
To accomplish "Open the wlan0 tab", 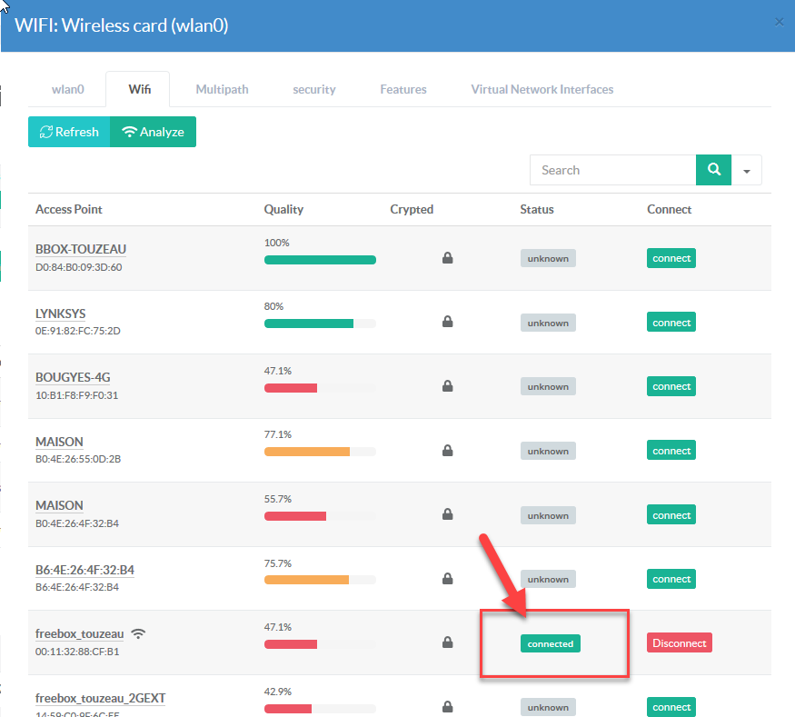I will coord(67,89).
